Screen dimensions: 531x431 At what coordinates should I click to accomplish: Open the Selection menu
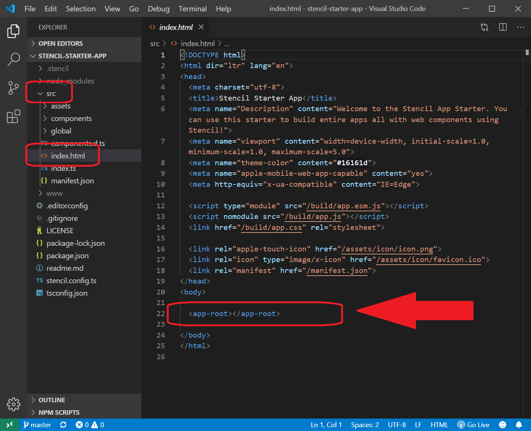81,9
